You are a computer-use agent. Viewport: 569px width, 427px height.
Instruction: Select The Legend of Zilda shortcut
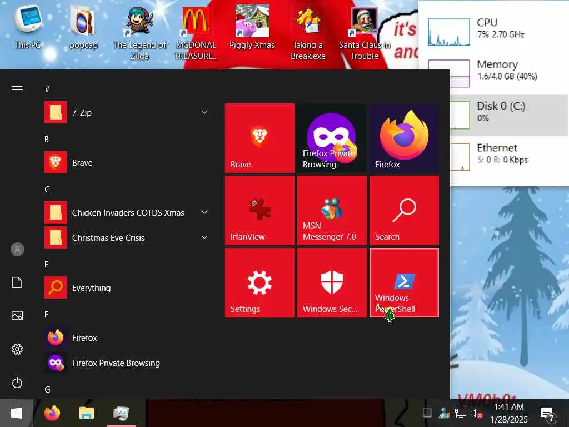(139, 33)
